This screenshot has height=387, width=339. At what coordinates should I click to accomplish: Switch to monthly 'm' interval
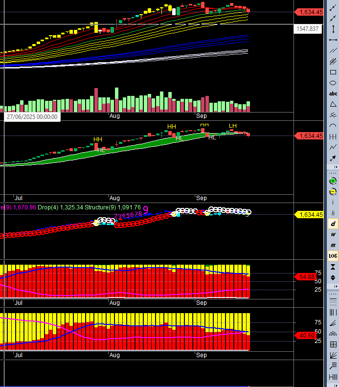333,245
